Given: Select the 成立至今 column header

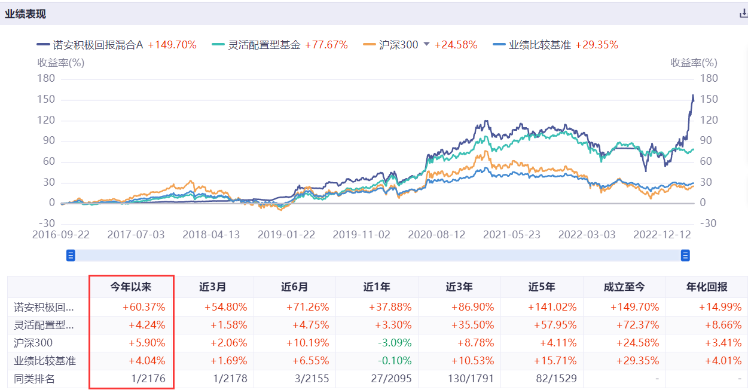Looking at the screenshot, I should [624, 287].
